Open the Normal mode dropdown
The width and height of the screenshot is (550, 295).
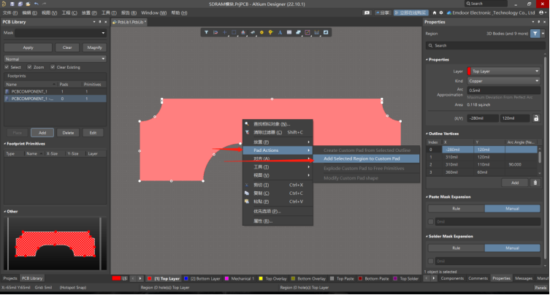pyautogui.click(x=55, y=58)
